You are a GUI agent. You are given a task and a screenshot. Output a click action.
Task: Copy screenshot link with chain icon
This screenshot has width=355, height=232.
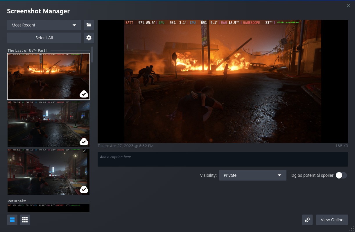[307, 220]
